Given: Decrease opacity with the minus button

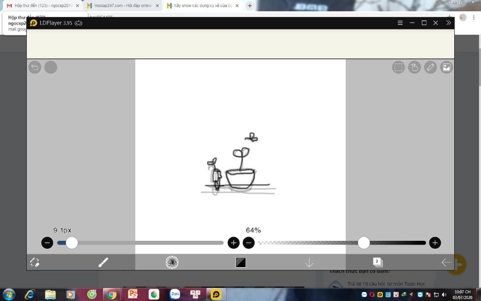Looking at the screenshot, I should [x=249, y=243].
